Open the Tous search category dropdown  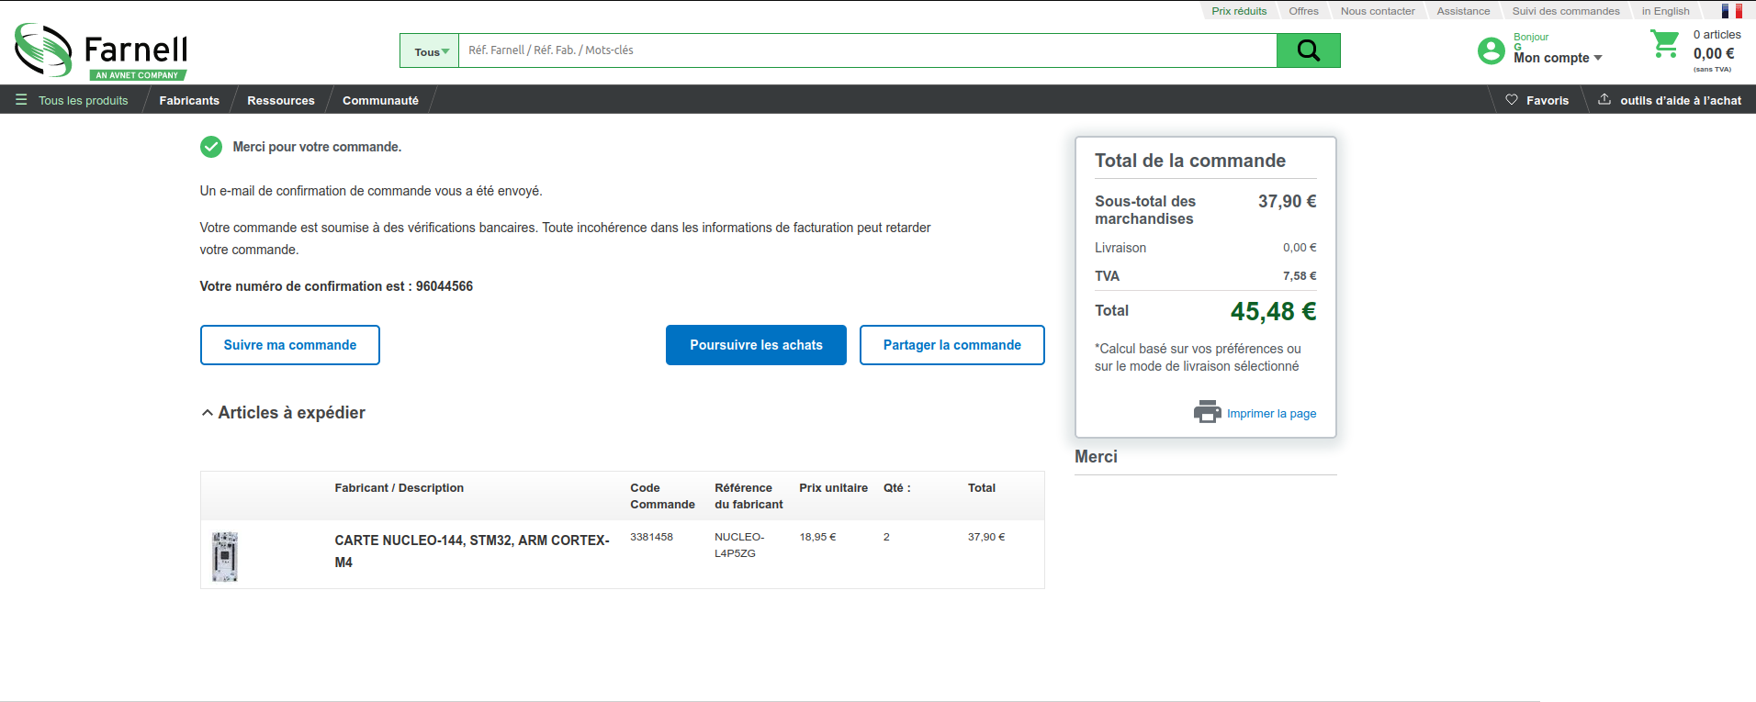430,51
